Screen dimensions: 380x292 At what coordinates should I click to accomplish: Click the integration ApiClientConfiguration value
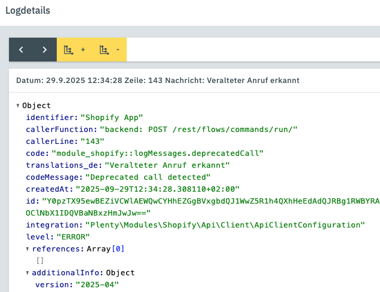[x=225, y=225]
